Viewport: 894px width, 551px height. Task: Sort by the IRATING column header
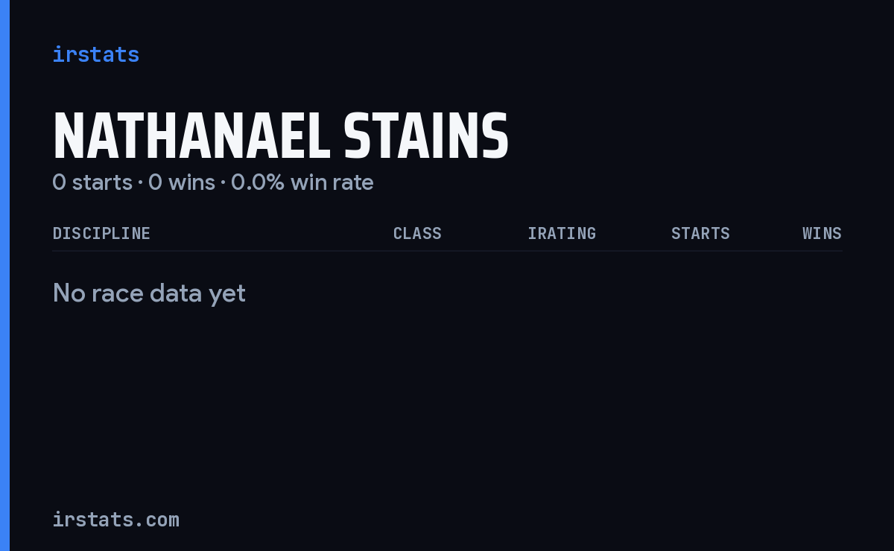[562, 234]
